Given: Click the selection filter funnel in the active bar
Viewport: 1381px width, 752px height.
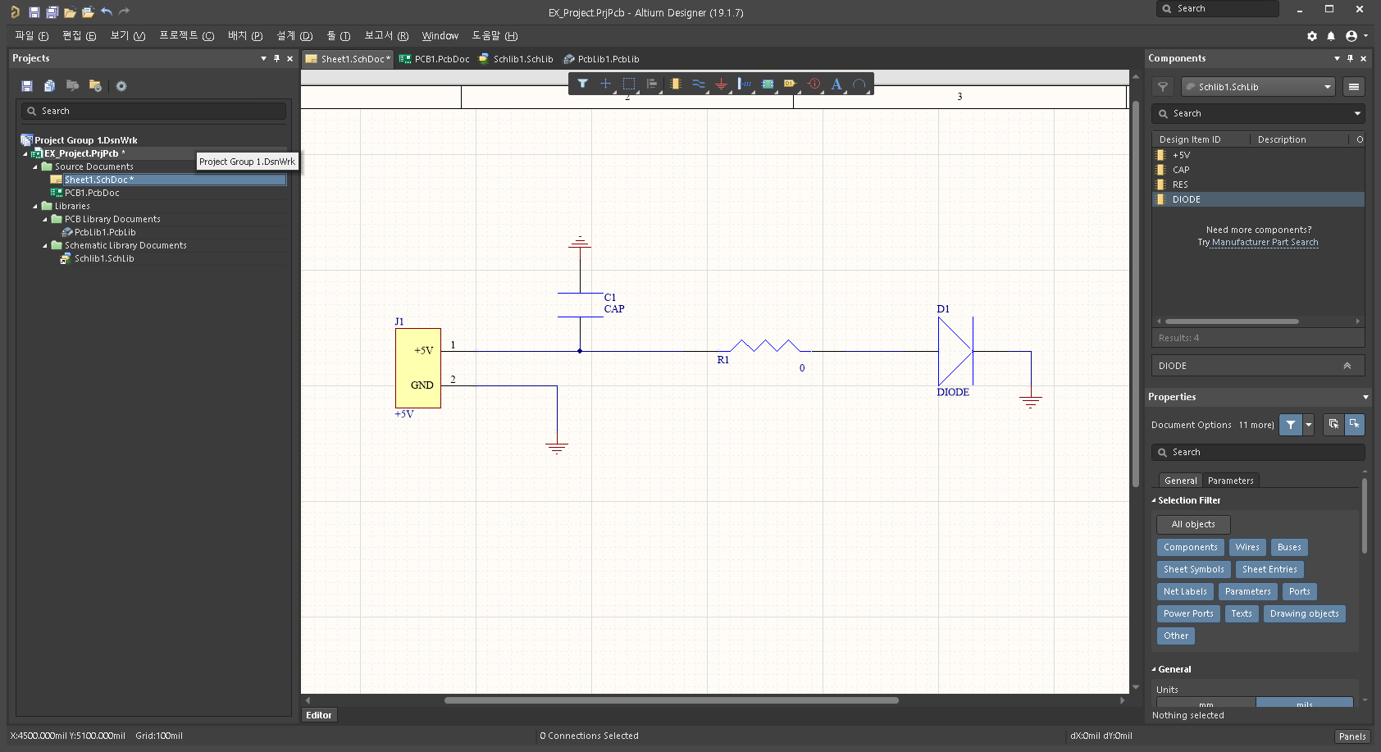Looking at the screenshot, I should point(582,84).
